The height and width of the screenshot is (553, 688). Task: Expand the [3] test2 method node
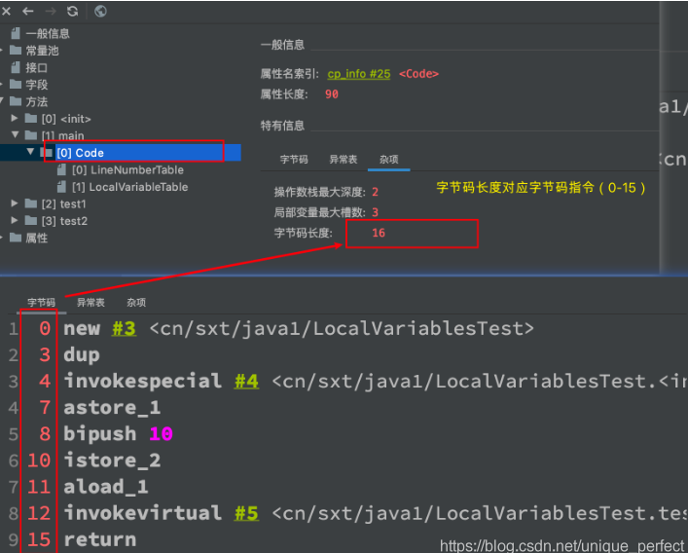[x=15, y=220]
